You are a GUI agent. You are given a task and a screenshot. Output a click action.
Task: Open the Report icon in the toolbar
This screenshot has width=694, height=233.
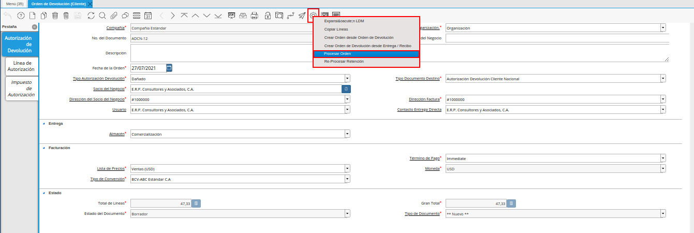pos(232,16)
